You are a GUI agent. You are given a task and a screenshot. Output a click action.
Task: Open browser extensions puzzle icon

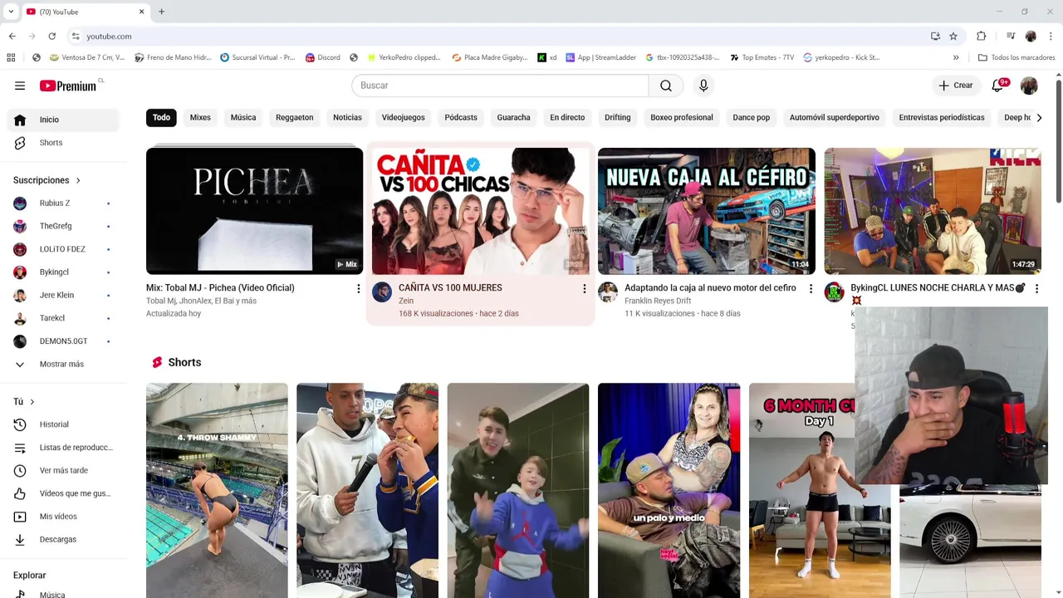tap(981, 36)
